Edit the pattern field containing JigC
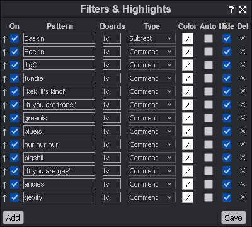Screen dimensions: 252x227 (59, 65)
